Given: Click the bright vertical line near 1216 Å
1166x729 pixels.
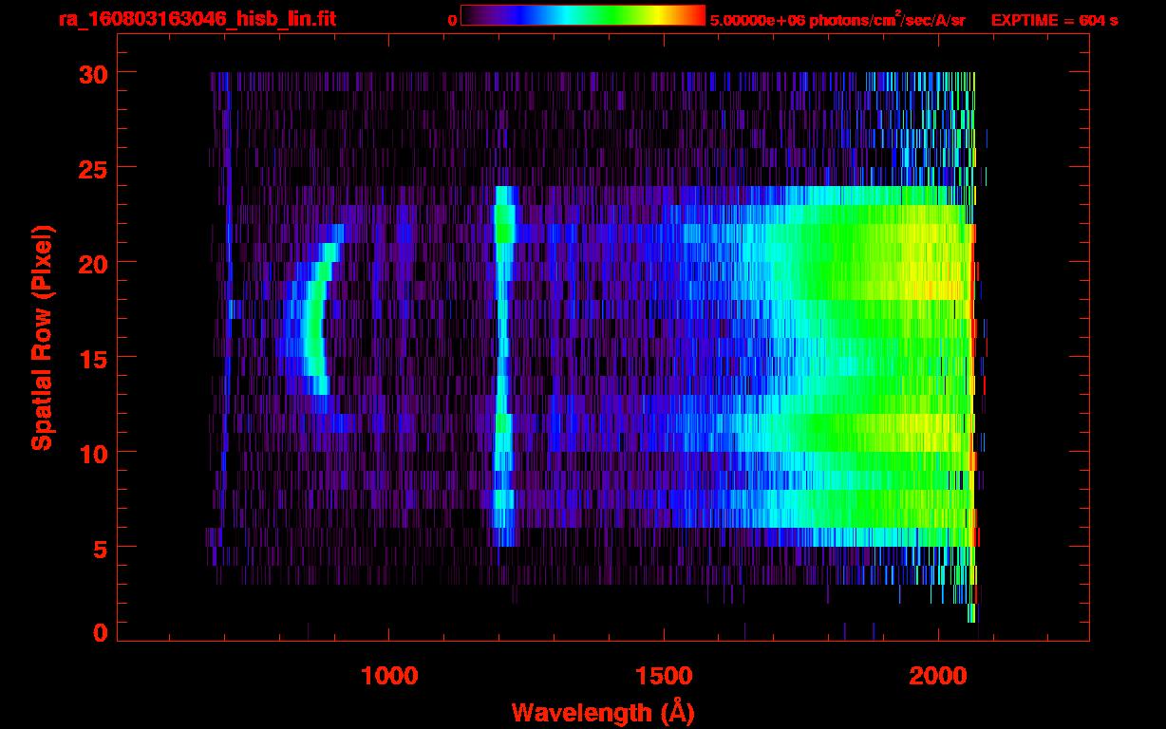Looking at the screenshot, I should click(503, 365).
